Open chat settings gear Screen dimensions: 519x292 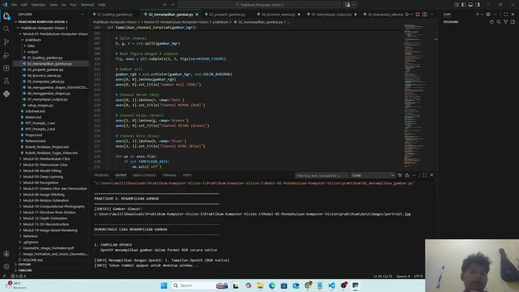pos(488,14)
